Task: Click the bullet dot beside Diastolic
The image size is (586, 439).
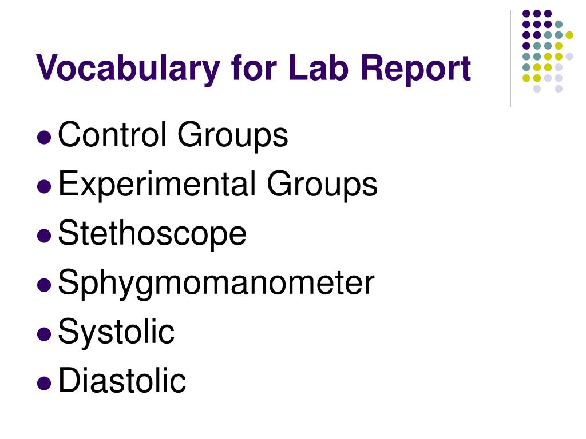Action: 44,383
